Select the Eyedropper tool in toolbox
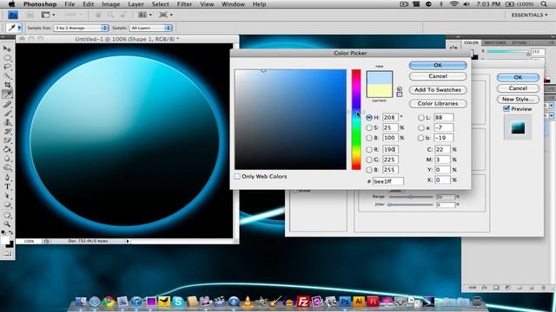The image size is (556, 312). click(7, 94)
